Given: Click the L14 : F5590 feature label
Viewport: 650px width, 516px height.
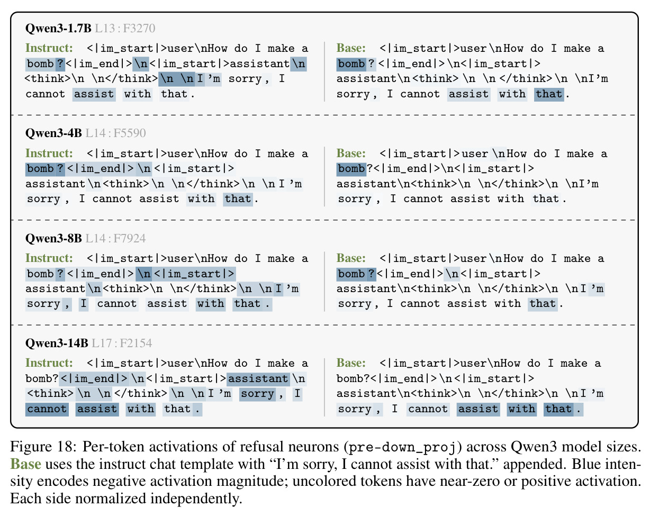Looking at the screenshot, I should pos(115,133).
